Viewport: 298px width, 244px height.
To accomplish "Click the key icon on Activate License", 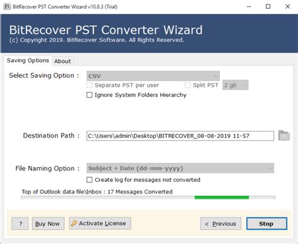I will (x=74, y=223).
